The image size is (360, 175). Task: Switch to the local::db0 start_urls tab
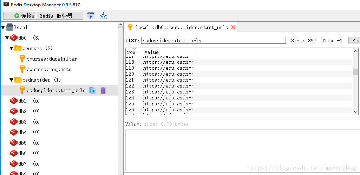point(181,27)
